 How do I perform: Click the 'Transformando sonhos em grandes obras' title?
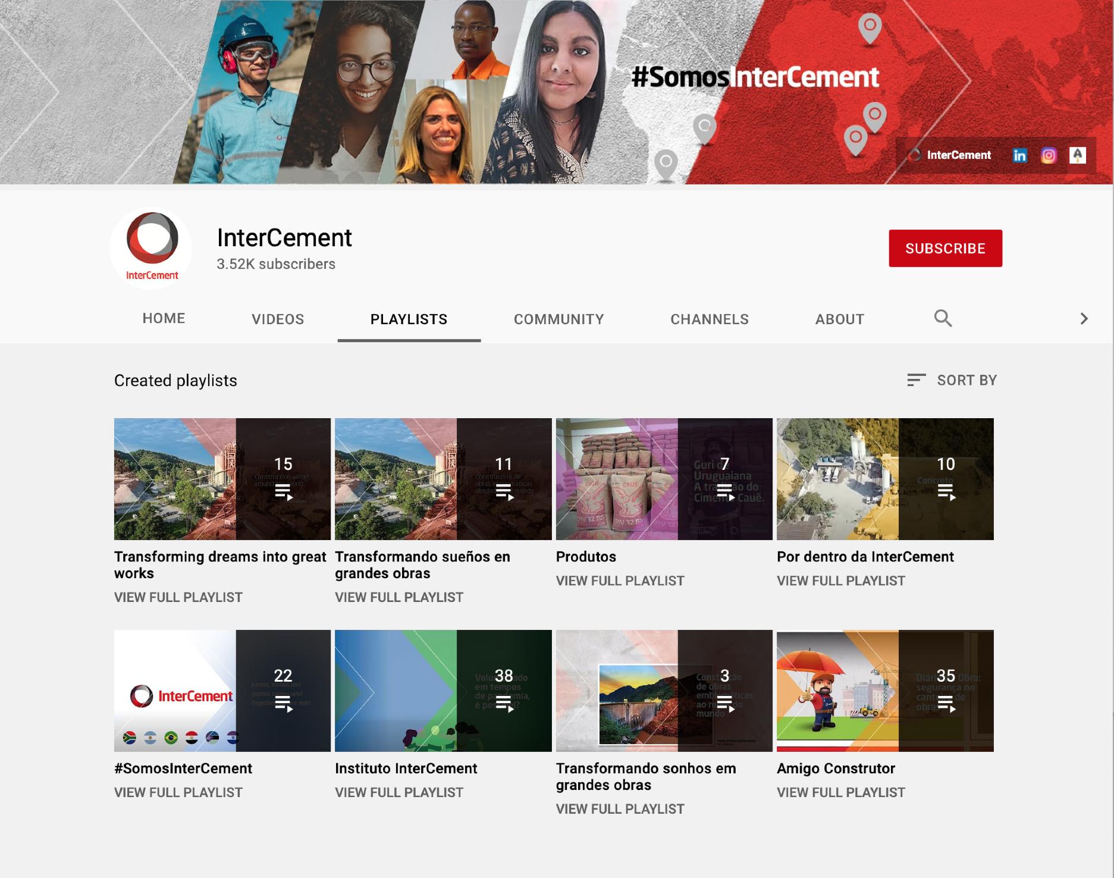pyautogui.click(x=646, y=777)
